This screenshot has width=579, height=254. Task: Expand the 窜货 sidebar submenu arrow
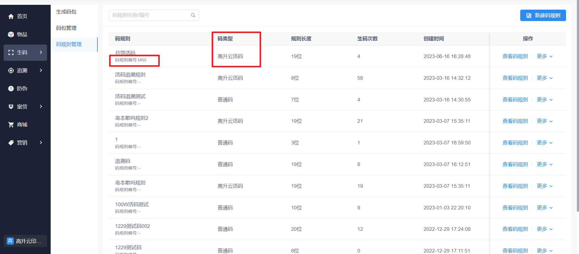(41, 107)
